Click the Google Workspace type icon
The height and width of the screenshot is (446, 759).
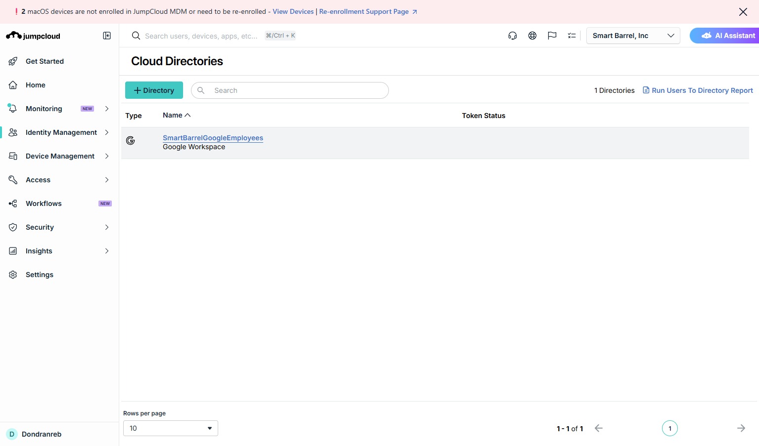click(x=131, y=141)
